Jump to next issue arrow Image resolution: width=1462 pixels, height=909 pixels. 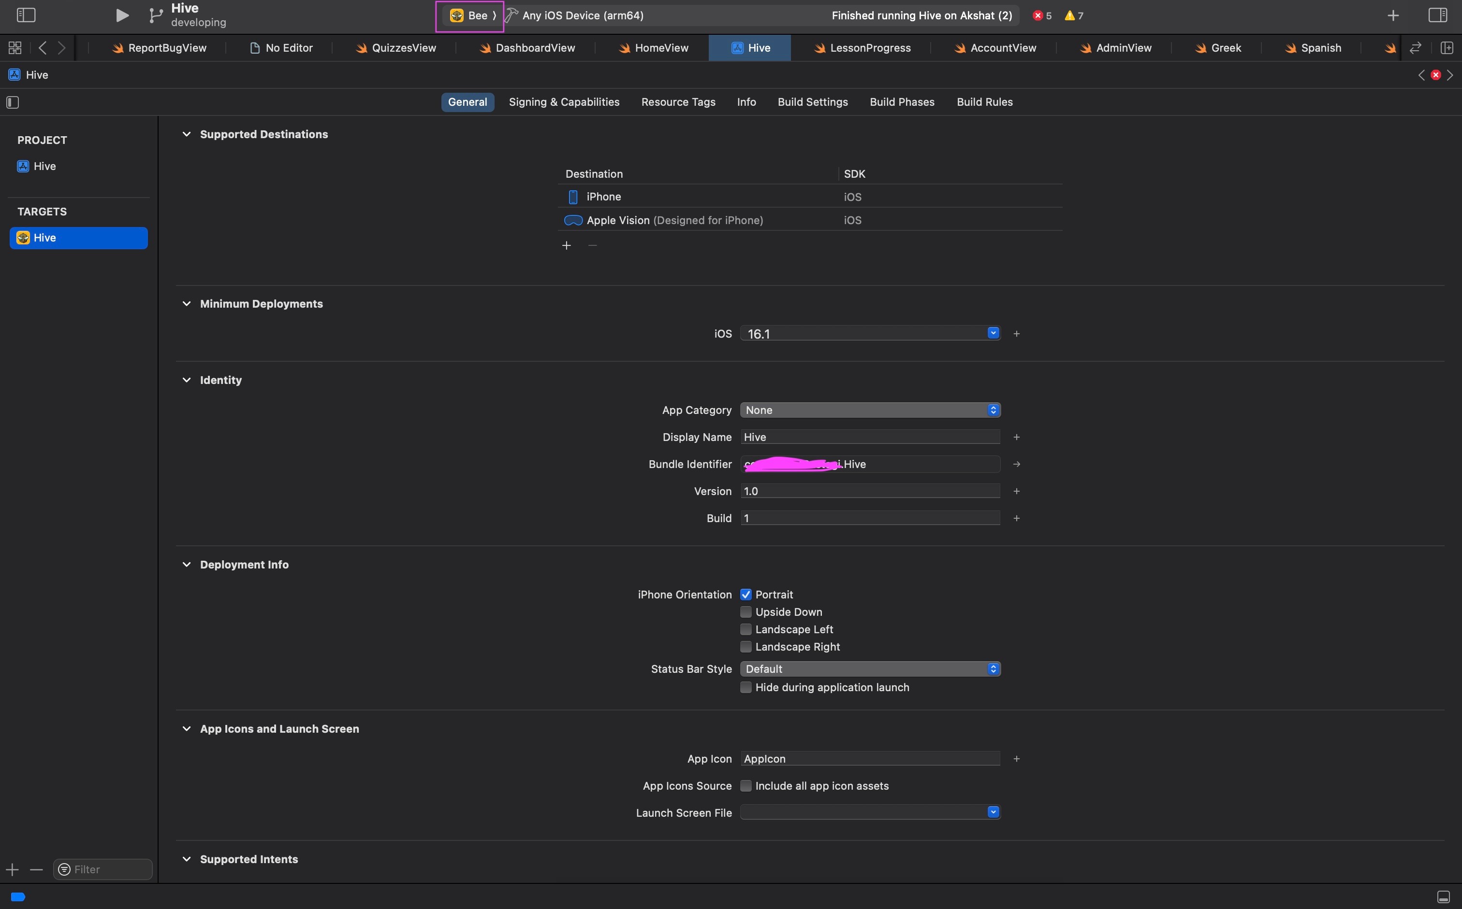[1450, 75]
